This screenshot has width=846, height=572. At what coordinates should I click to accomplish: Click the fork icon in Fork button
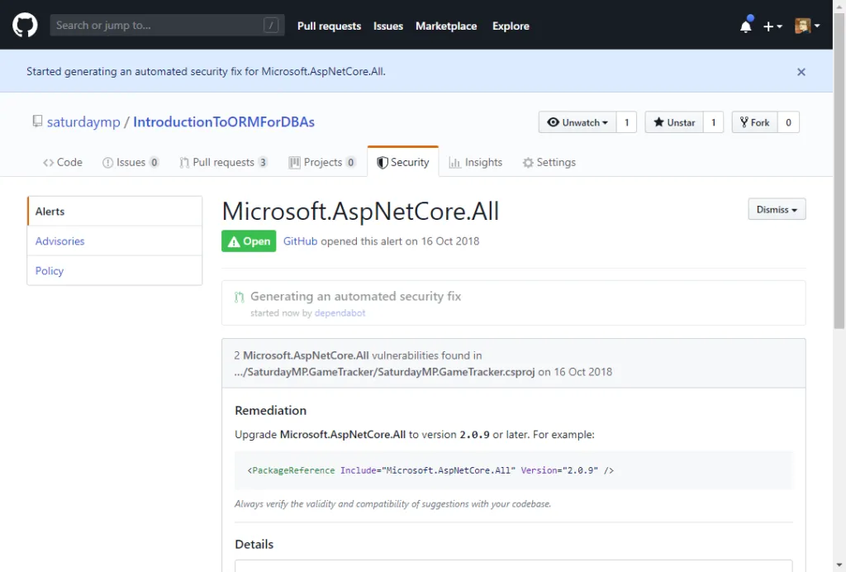click(x=744, y=122)
